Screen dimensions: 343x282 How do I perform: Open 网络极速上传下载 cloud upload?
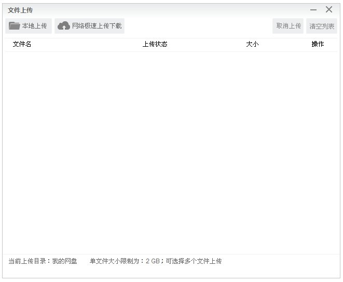pyautogui.click(x=89, y=26)
